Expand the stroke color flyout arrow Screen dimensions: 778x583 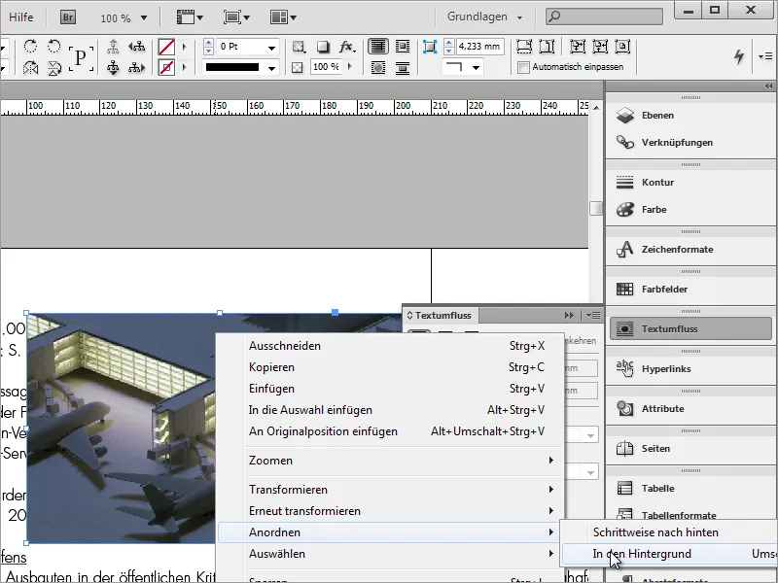(x=185, y=67)
